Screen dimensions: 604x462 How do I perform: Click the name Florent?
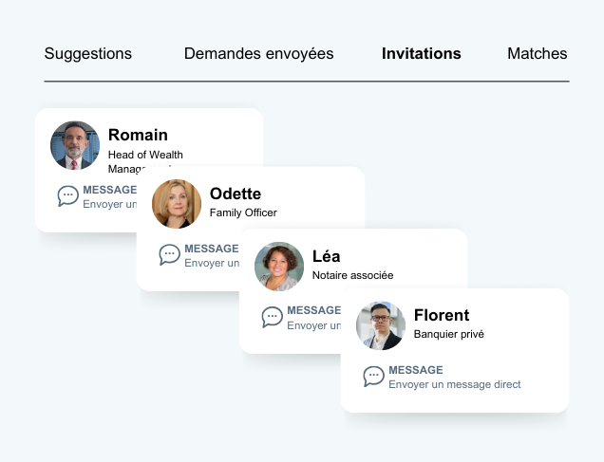pyautogui.click(x=442, y=315)
